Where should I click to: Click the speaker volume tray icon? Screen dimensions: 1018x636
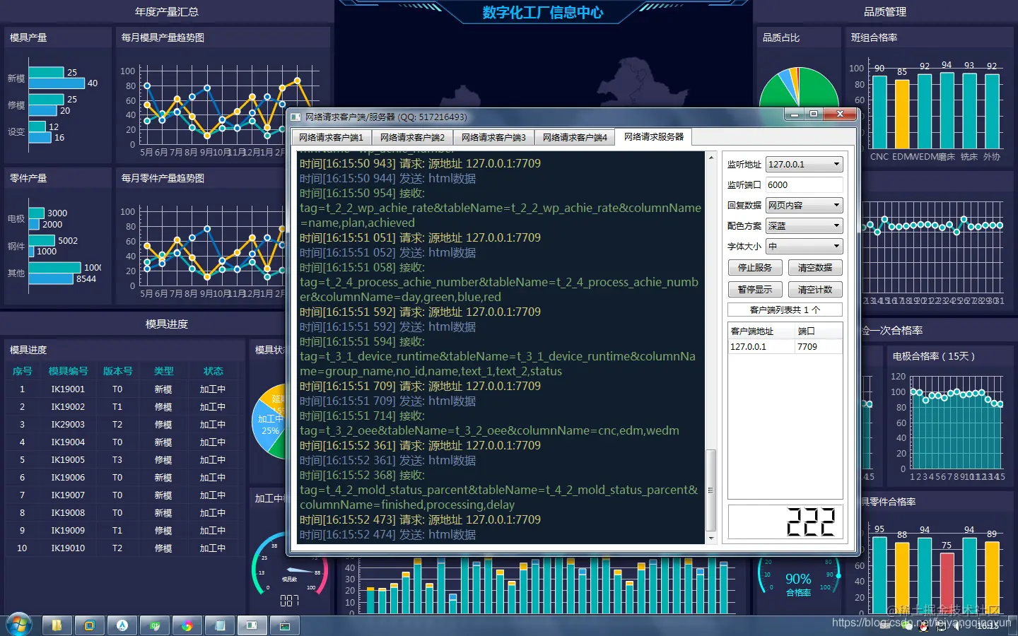[x=959, y=626]
